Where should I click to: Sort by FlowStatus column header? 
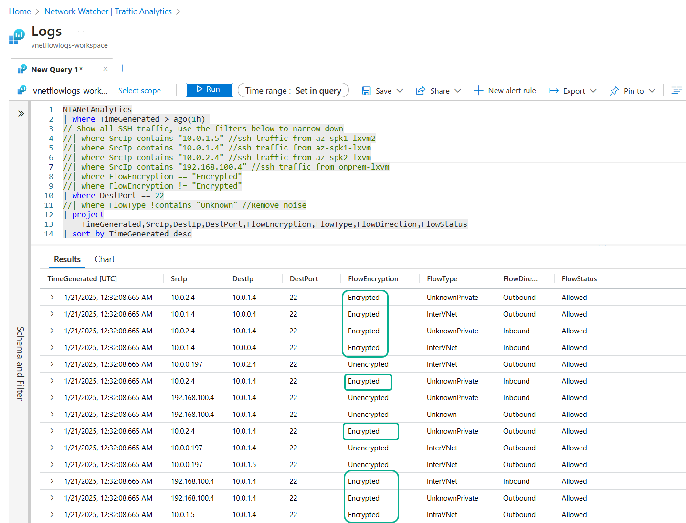click(x=579, y=279)
